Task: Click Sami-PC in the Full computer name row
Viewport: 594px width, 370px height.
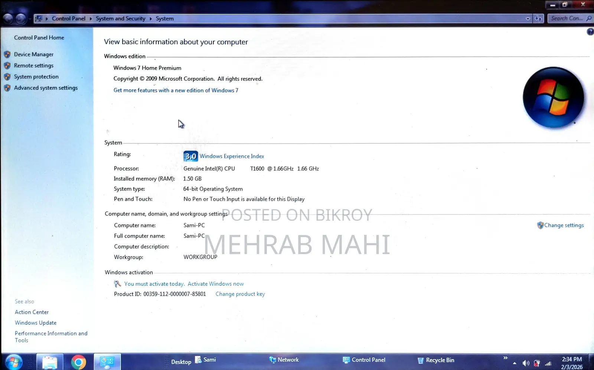Action: [x=194, y=236]
